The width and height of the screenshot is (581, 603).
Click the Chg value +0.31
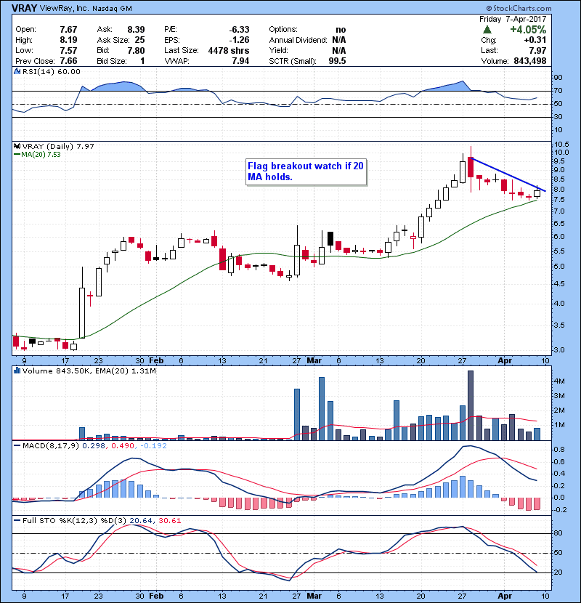[535, 40]
